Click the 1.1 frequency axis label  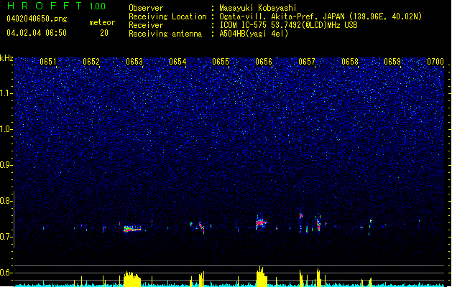[x=6, y=93]
